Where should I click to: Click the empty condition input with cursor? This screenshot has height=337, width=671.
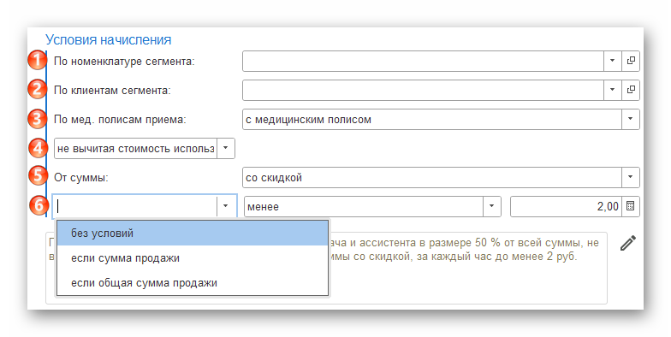[135, 207]
